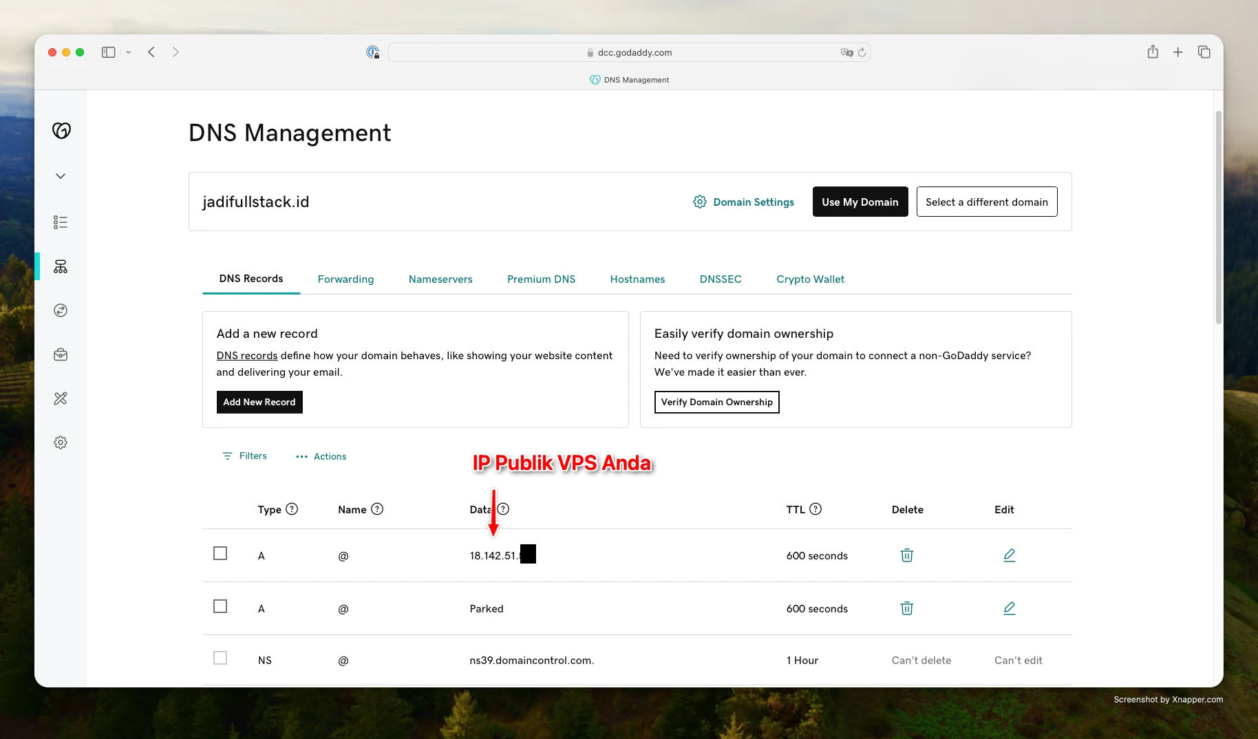This screenshot has height=739, width=1258.
Task: Open the Actions menu
Action: [x=321, y=456]
